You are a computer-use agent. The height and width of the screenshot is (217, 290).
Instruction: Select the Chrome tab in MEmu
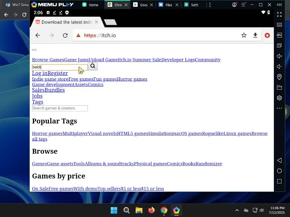115,5
